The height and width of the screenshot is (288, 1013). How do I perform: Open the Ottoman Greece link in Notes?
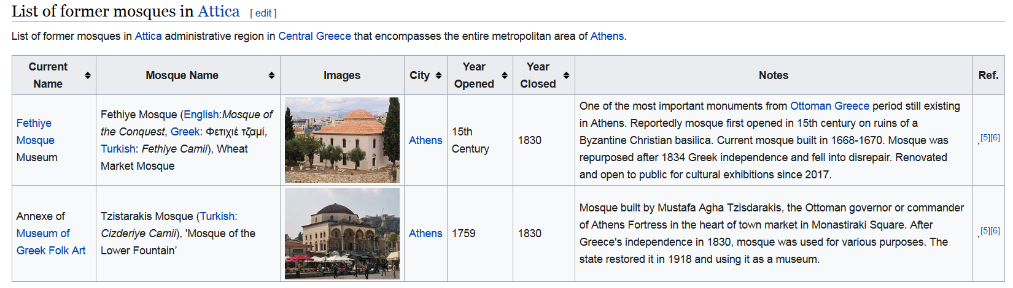coord(829,106)
